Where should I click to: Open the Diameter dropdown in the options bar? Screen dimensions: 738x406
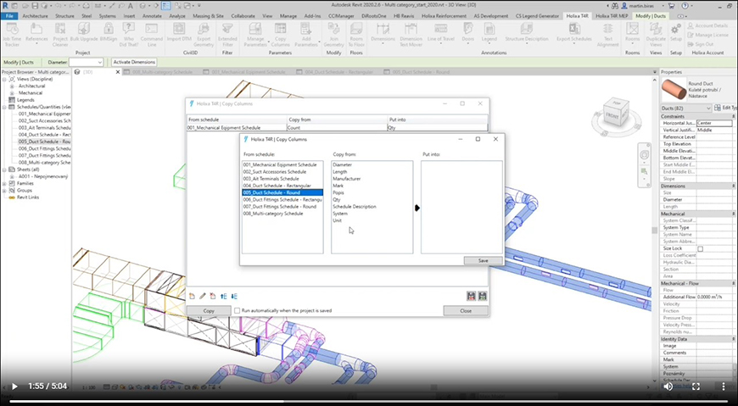point(100,62)
